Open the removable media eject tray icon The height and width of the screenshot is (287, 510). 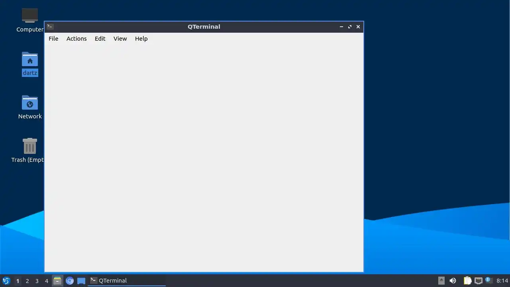tap(441, 281)
